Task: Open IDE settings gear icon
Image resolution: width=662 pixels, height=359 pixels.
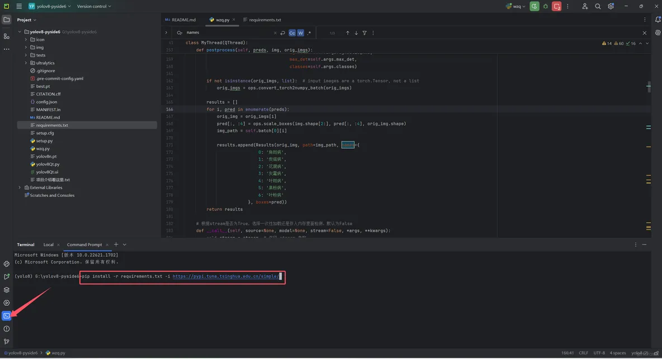Action: pyautogui.click(x=611, y=6)
